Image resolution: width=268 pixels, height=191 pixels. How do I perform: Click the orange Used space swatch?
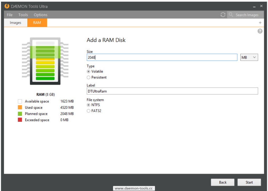[x=20, y=108]
